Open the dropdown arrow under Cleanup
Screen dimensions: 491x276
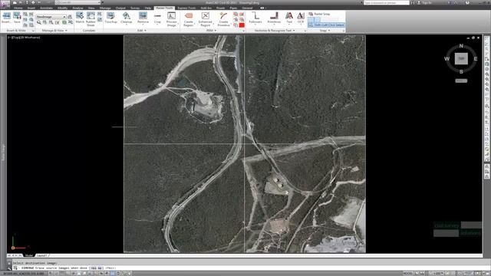point(126,25)
